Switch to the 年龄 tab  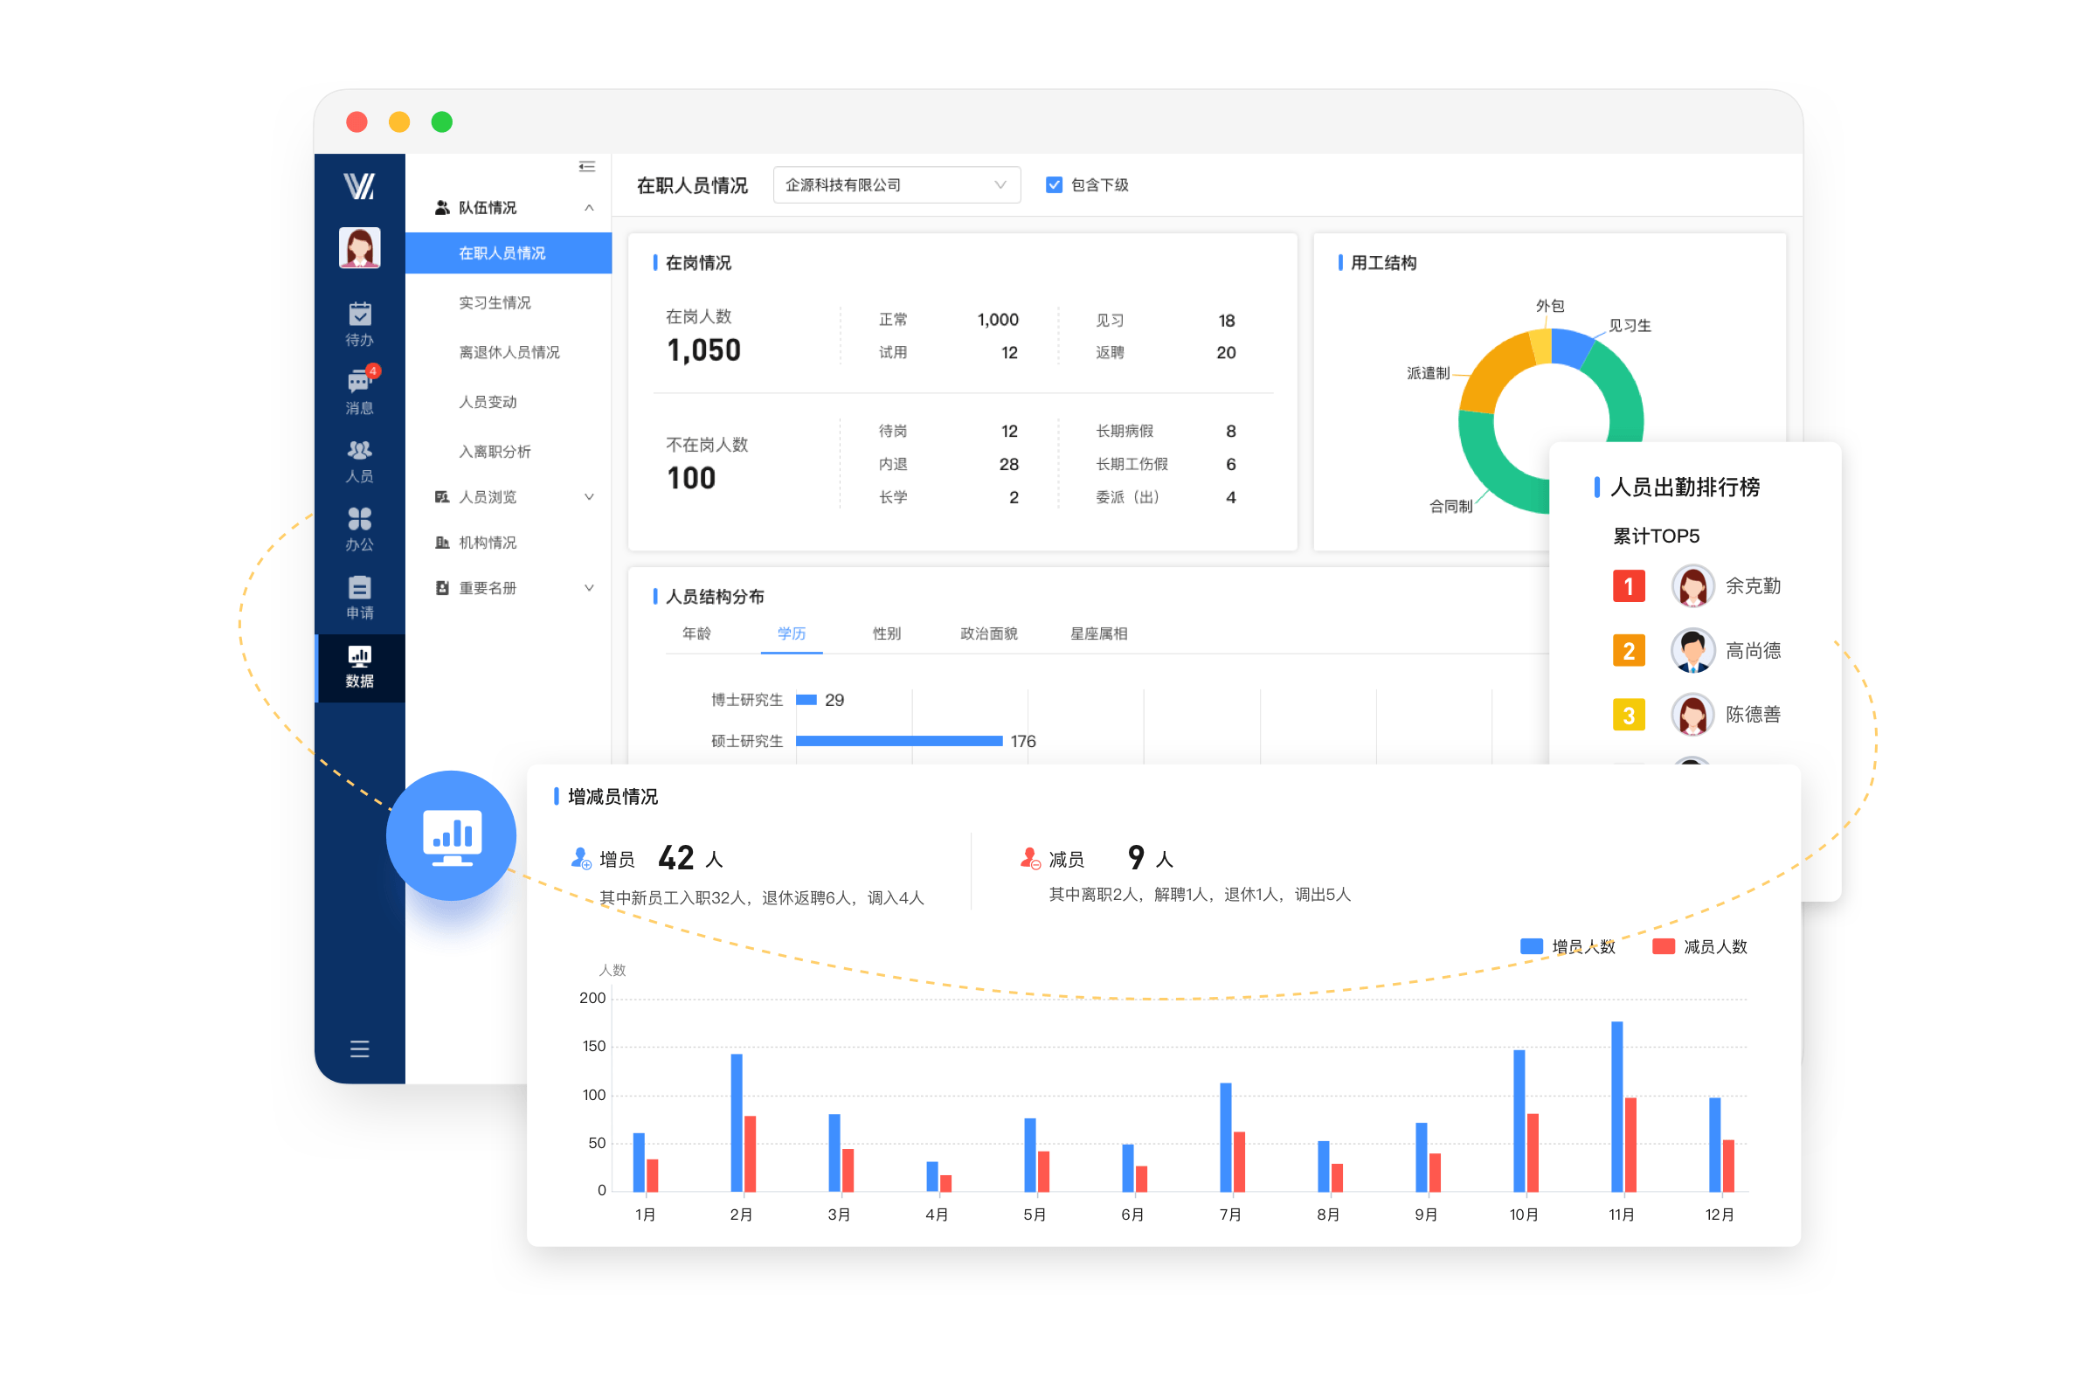[x=696, y=633]
